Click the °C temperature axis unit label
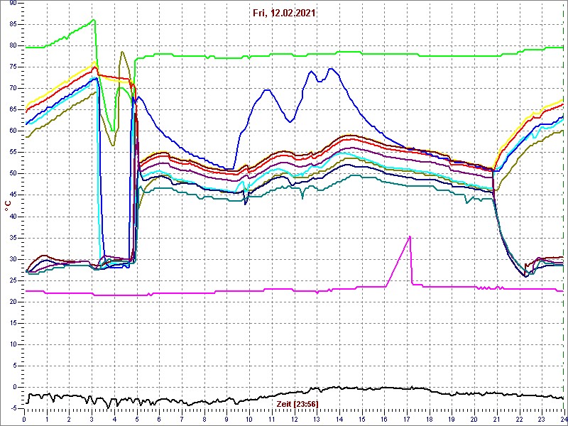The width and height of the screenshot is (568, 426). click(x=8, y=206)
